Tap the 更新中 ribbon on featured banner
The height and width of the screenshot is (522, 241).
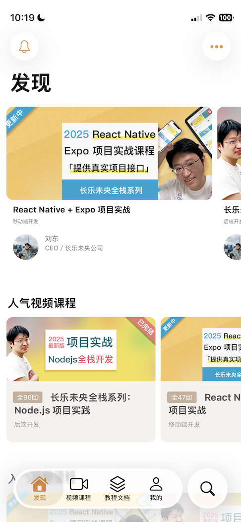16,117
